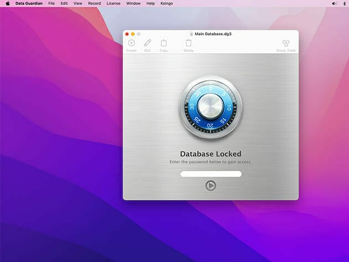Screen dimensions: 349x262
Task: Open the Data Guardian application menu
Action: [29, 3]
